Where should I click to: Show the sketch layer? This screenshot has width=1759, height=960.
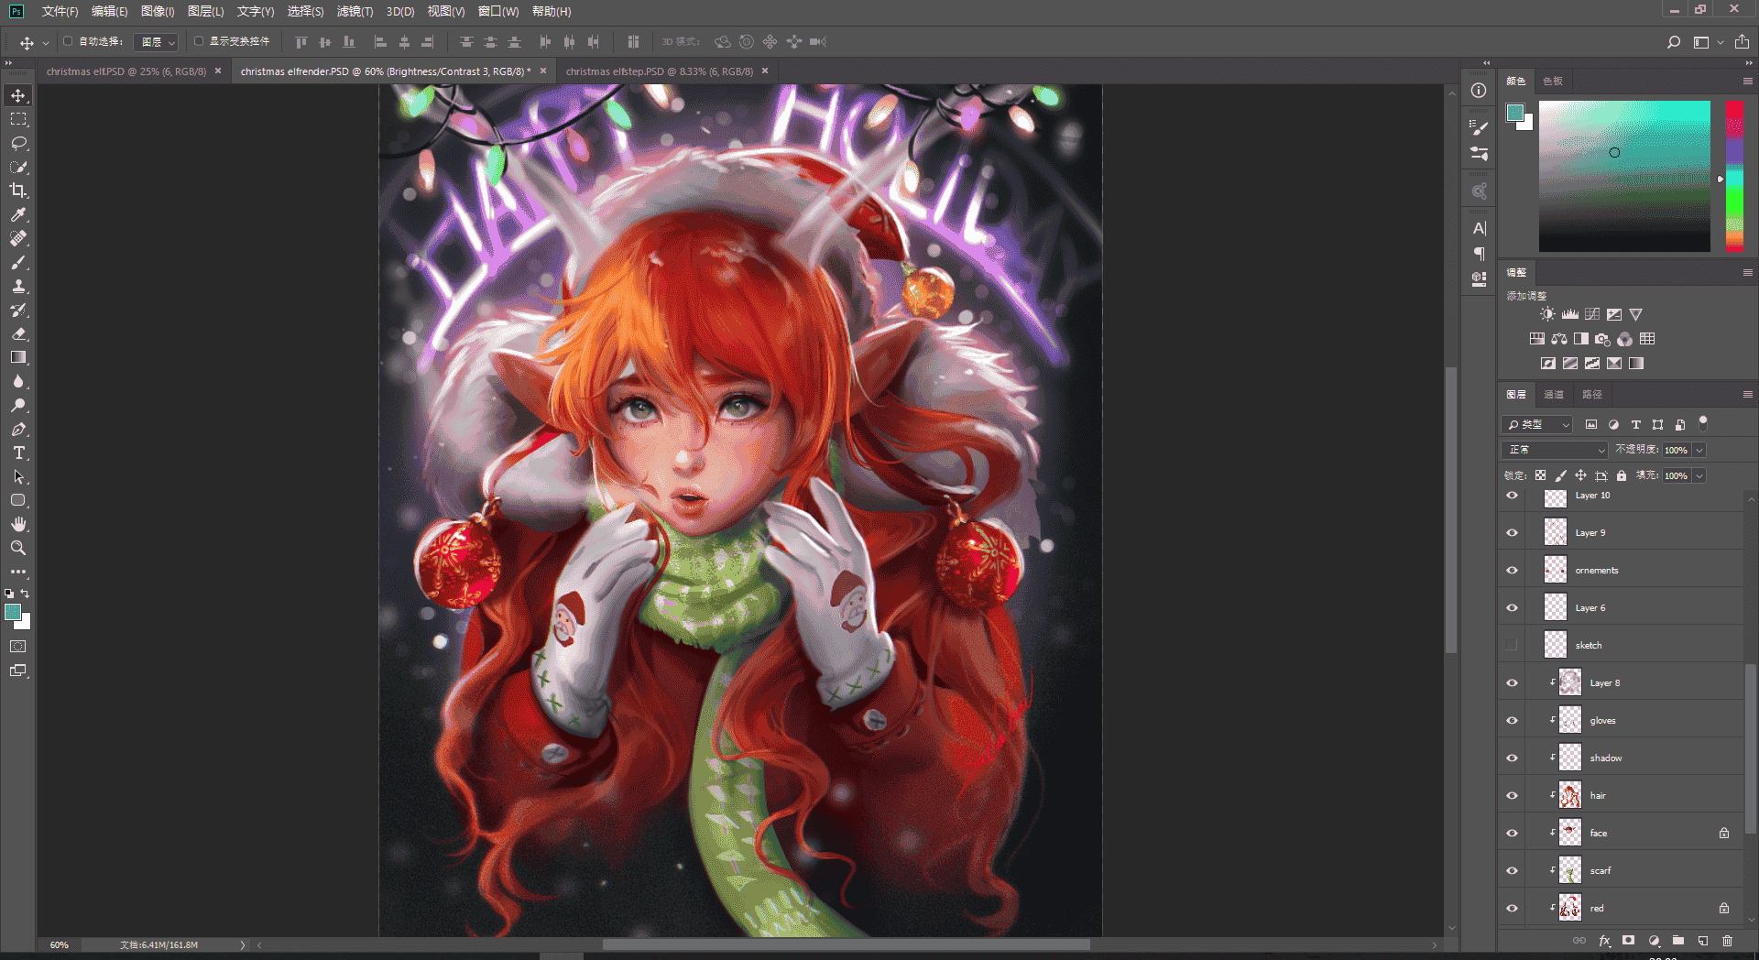1512,645
